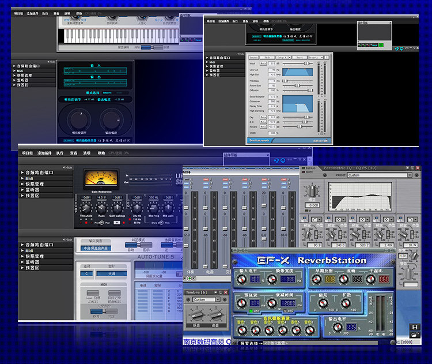Toggle the 衰减时间 x10 switch
This screenshot has height=364, width=432.
285,311
